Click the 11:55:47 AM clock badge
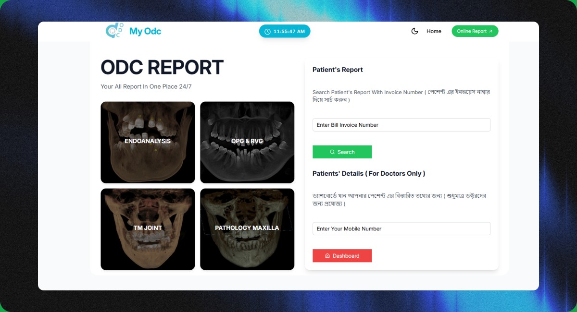The image size is (577, 312). (285, 31)
